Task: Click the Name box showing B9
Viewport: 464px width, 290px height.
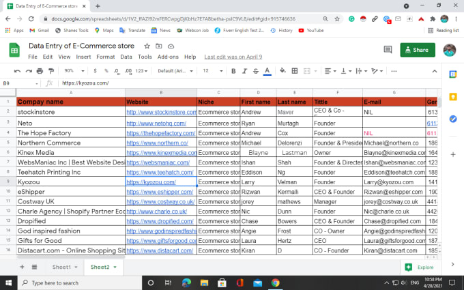Action: [x=20, y=83]
